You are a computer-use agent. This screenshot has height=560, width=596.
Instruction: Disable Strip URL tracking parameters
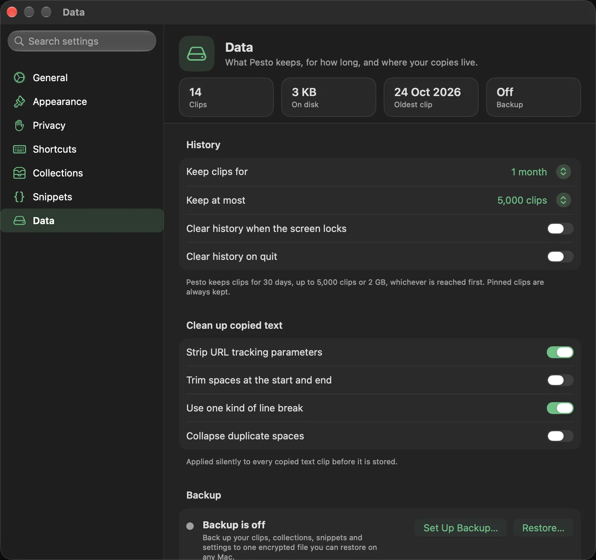tap(560, 352)
